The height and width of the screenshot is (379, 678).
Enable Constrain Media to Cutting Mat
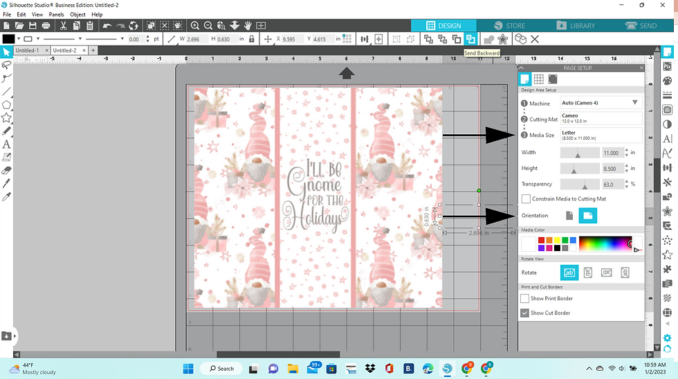click(x=526, y=198)
